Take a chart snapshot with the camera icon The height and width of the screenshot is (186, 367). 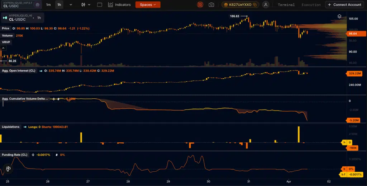(x=211, y=5)
